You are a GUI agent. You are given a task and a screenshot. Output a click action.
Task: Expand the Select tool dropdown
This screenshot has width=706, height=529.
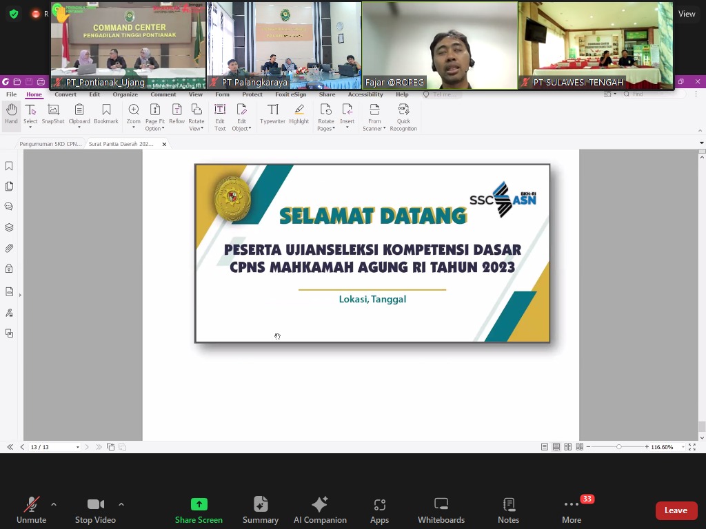(x=30, y=127)
